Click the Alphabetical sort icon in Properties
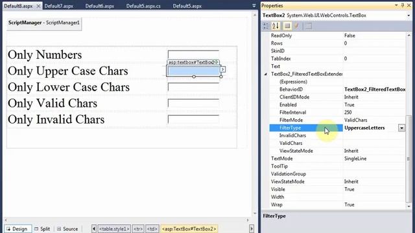Screen dimensions: 415x233 coord(276,26)
